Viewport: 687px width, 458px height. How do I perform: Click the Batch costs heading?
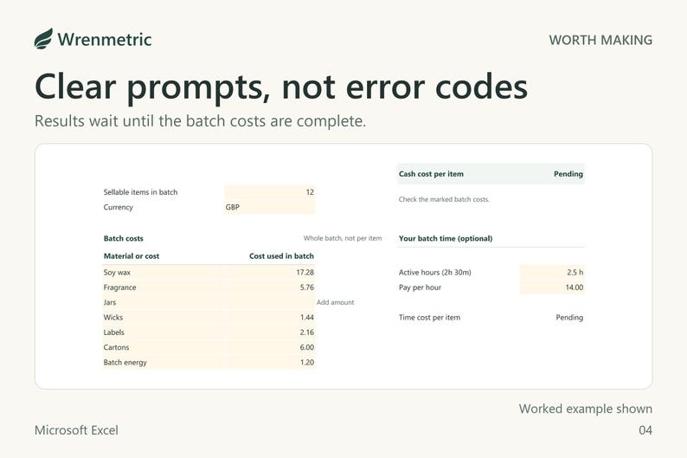[x=124, y=238]
